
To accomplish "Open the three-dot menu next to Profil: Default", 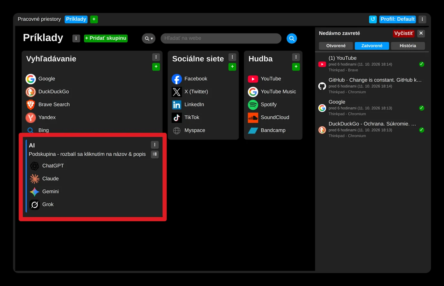I will pyautogui.click(x=422, y=19).
